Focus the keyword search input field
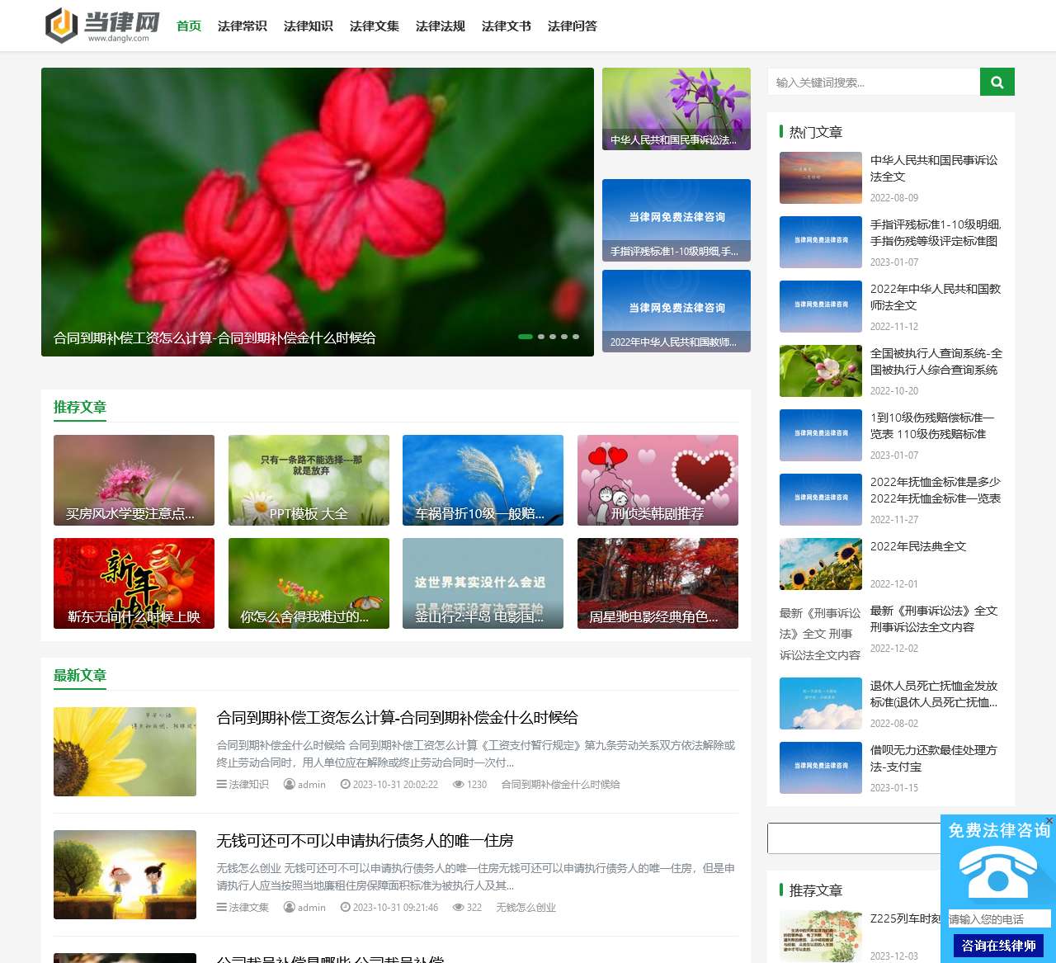1056x963 pixels. [874, 82]
